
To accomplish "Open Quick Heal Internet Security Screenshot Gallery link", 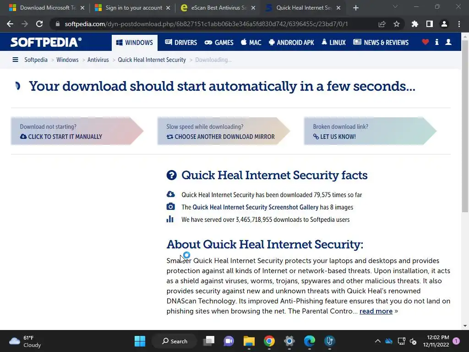I will (x=256, y=207).
